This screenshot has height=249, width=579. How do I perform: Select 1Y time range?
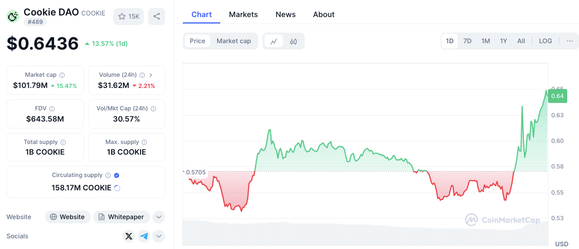504,41
